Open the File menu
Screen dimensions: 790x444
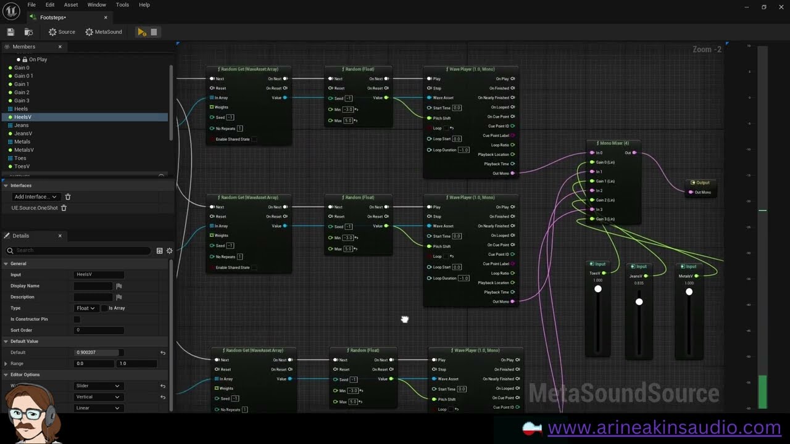pyautogui.click(x=31, y=5)
